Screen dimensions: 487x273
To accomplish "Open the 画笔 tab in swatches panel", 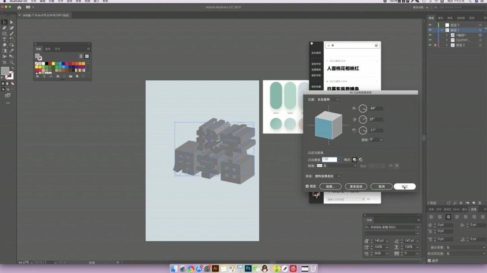I will [x=48, y=49].
